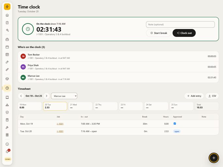Viewport: 223px width, 167px height.
Task: Click the Start break button
Action: (x=159, y=33)
